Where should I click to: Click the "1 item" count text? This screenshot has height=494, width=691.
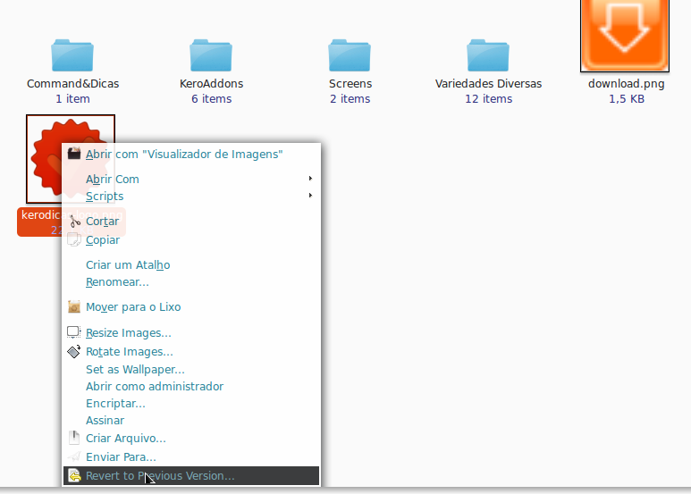click(x=72, y=98)
